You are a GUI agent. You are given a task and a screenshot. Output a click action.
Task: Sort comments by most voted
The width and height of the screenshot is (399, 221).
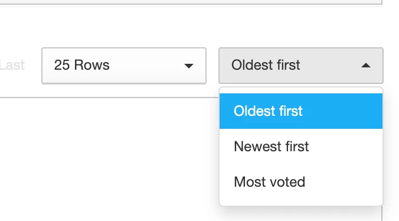pyautogui.click(x=301, y=182)
